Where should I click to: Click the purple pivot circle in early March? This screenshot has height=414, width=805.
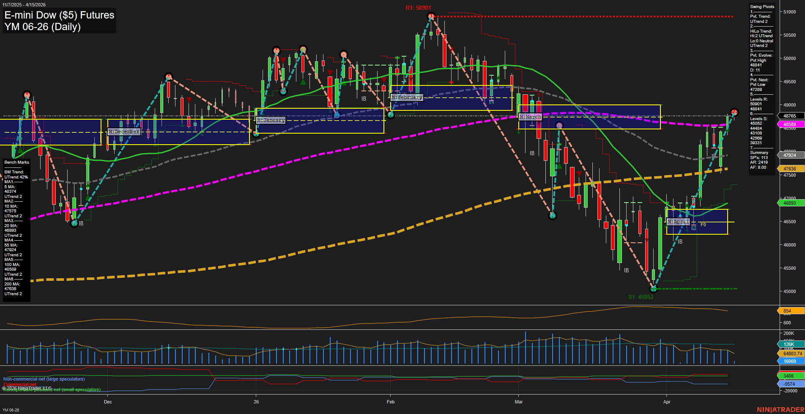pyautogui.click(x=559, y=126)
